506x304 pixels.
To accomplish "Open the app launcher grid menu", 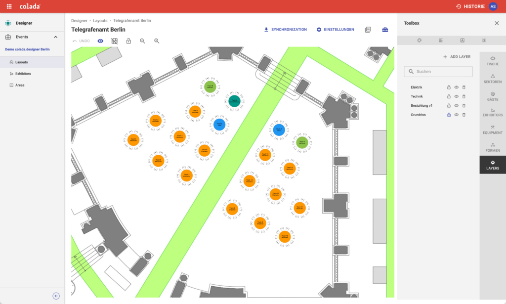I will point(9,6).
